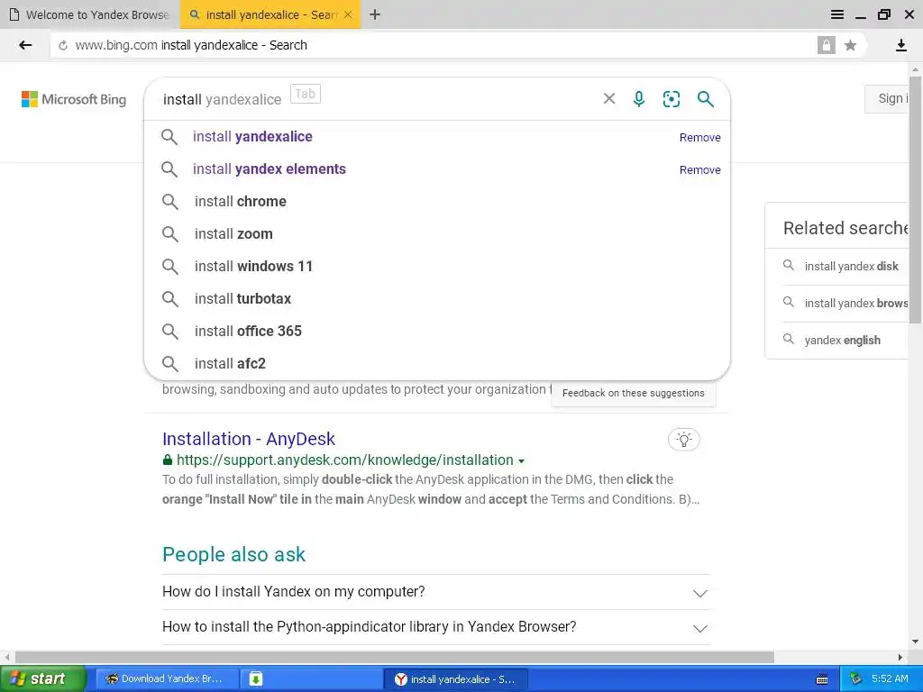Click the reload icon in address bar
The width and height of the screenshot is (923, 692).
tap(63, 45)
